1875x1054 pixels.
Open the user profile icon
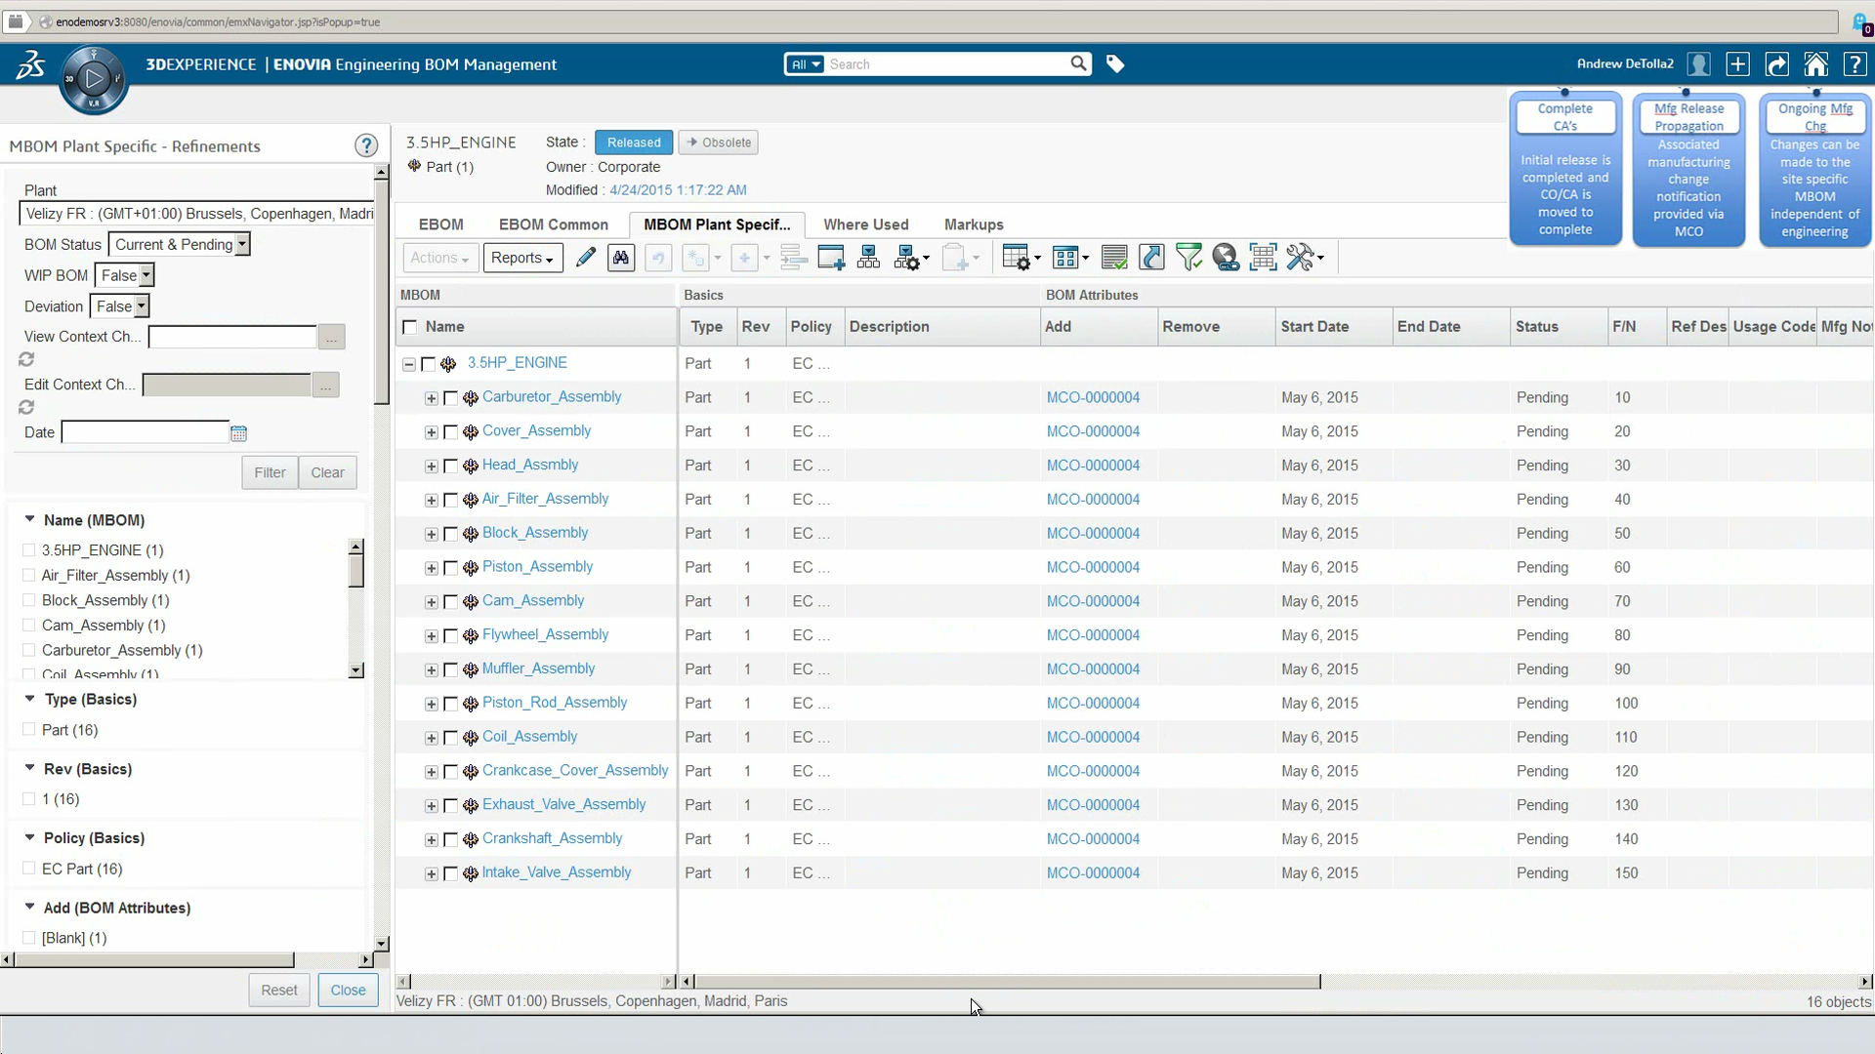pos(1699,64)
